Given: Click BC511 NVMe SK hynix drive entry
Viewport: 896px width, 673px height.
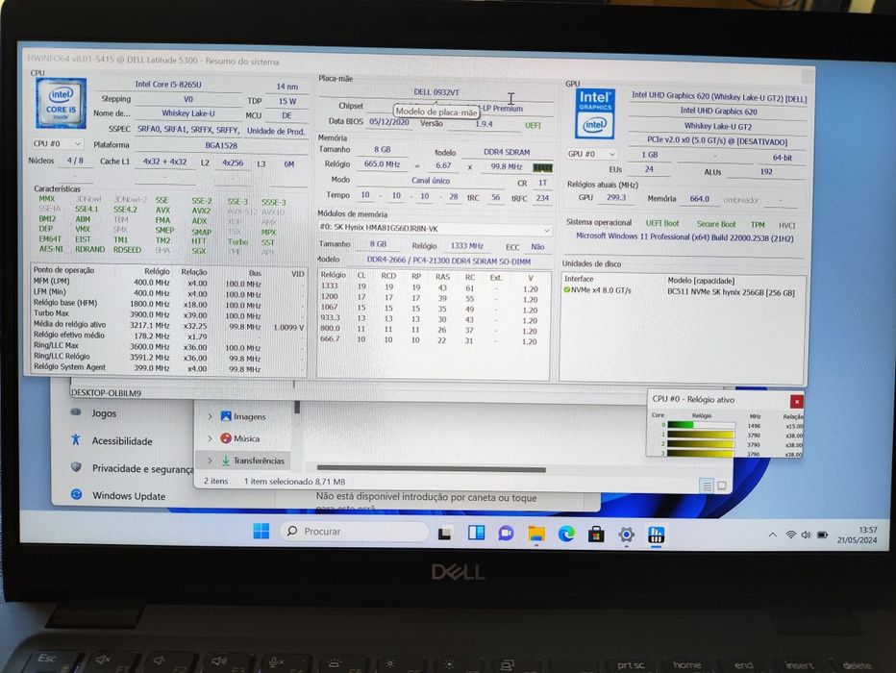Looking at the screenshot, I should [731, 292].
